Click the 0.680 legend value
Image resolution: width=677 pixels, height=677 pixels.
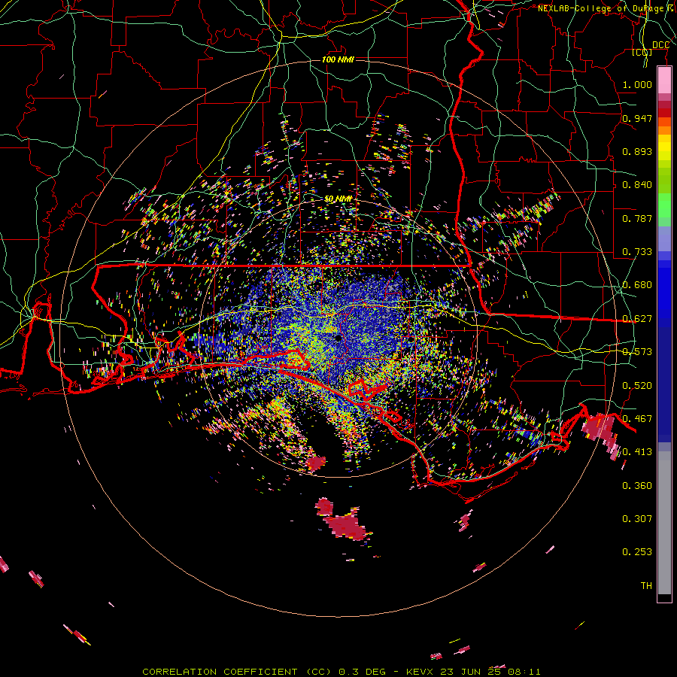[x=637, y=285]
